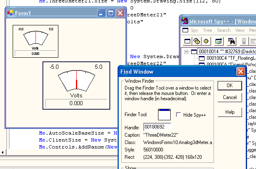Click the Log Messages toolbar icon in Spy++
Screen dimensions: 256x169
pyautogui.click(x=218, y=41)
